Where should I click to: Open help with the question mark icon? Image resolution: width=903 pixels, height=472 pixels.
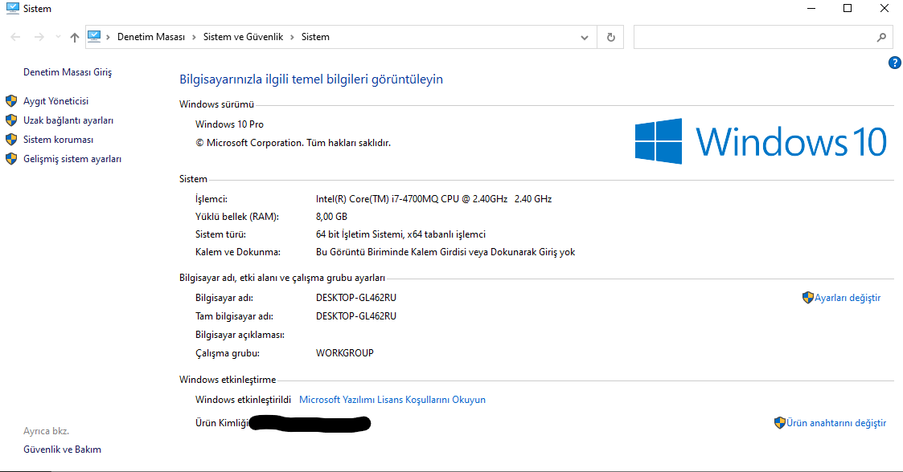pyautogui.click(x=894, y=63)
